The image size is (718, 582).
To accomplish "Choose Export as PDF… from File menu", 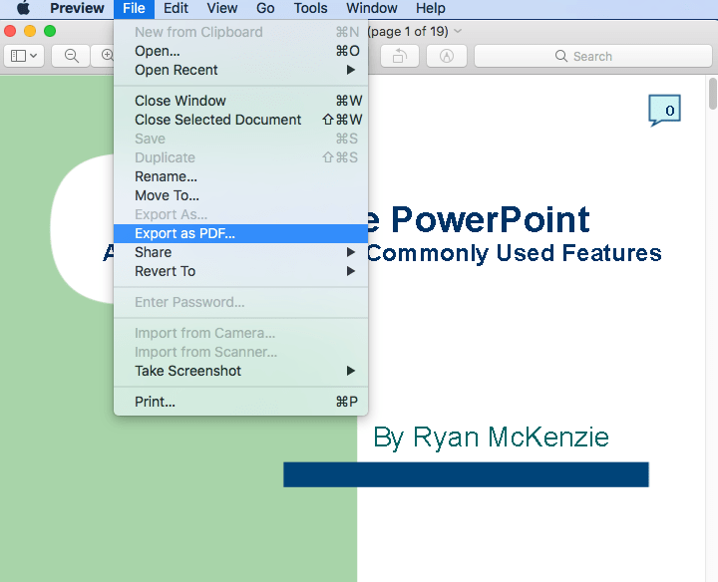I will [185, 233].
